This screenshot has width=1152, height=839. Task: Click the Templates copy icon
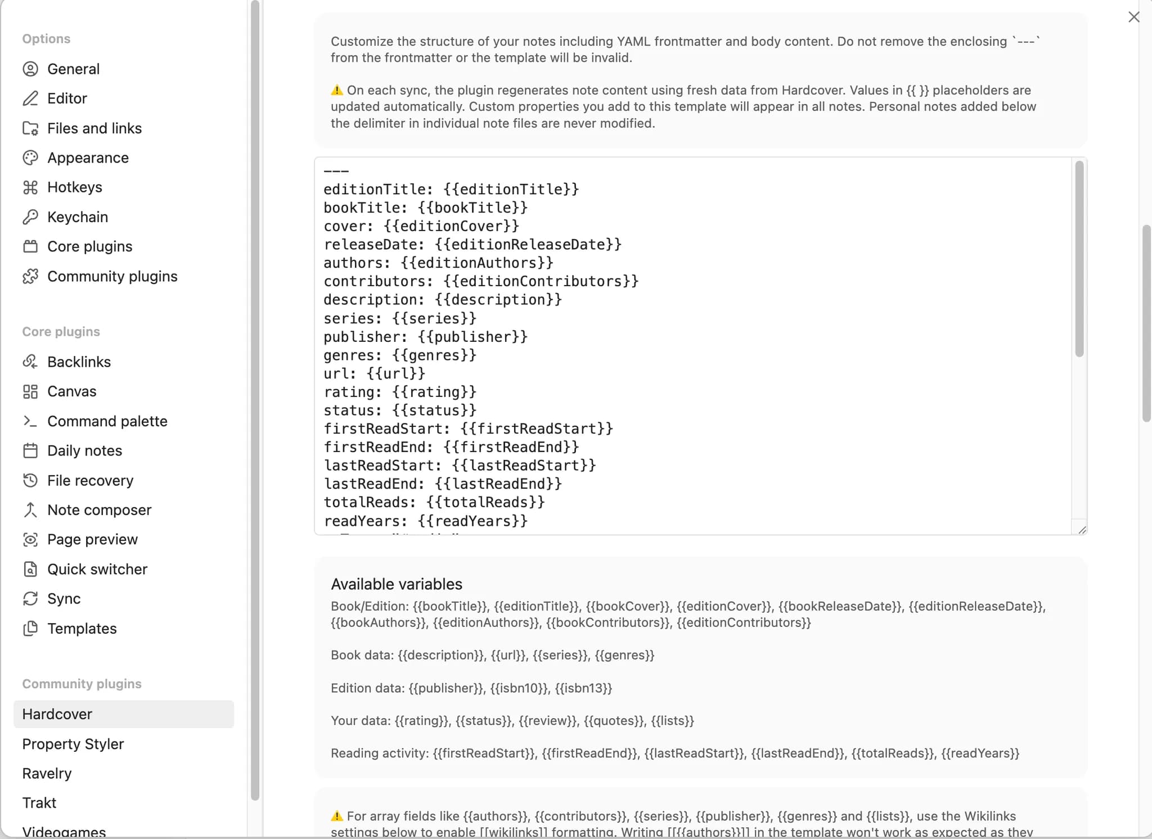pyautogui.click(x=30, y=628)
